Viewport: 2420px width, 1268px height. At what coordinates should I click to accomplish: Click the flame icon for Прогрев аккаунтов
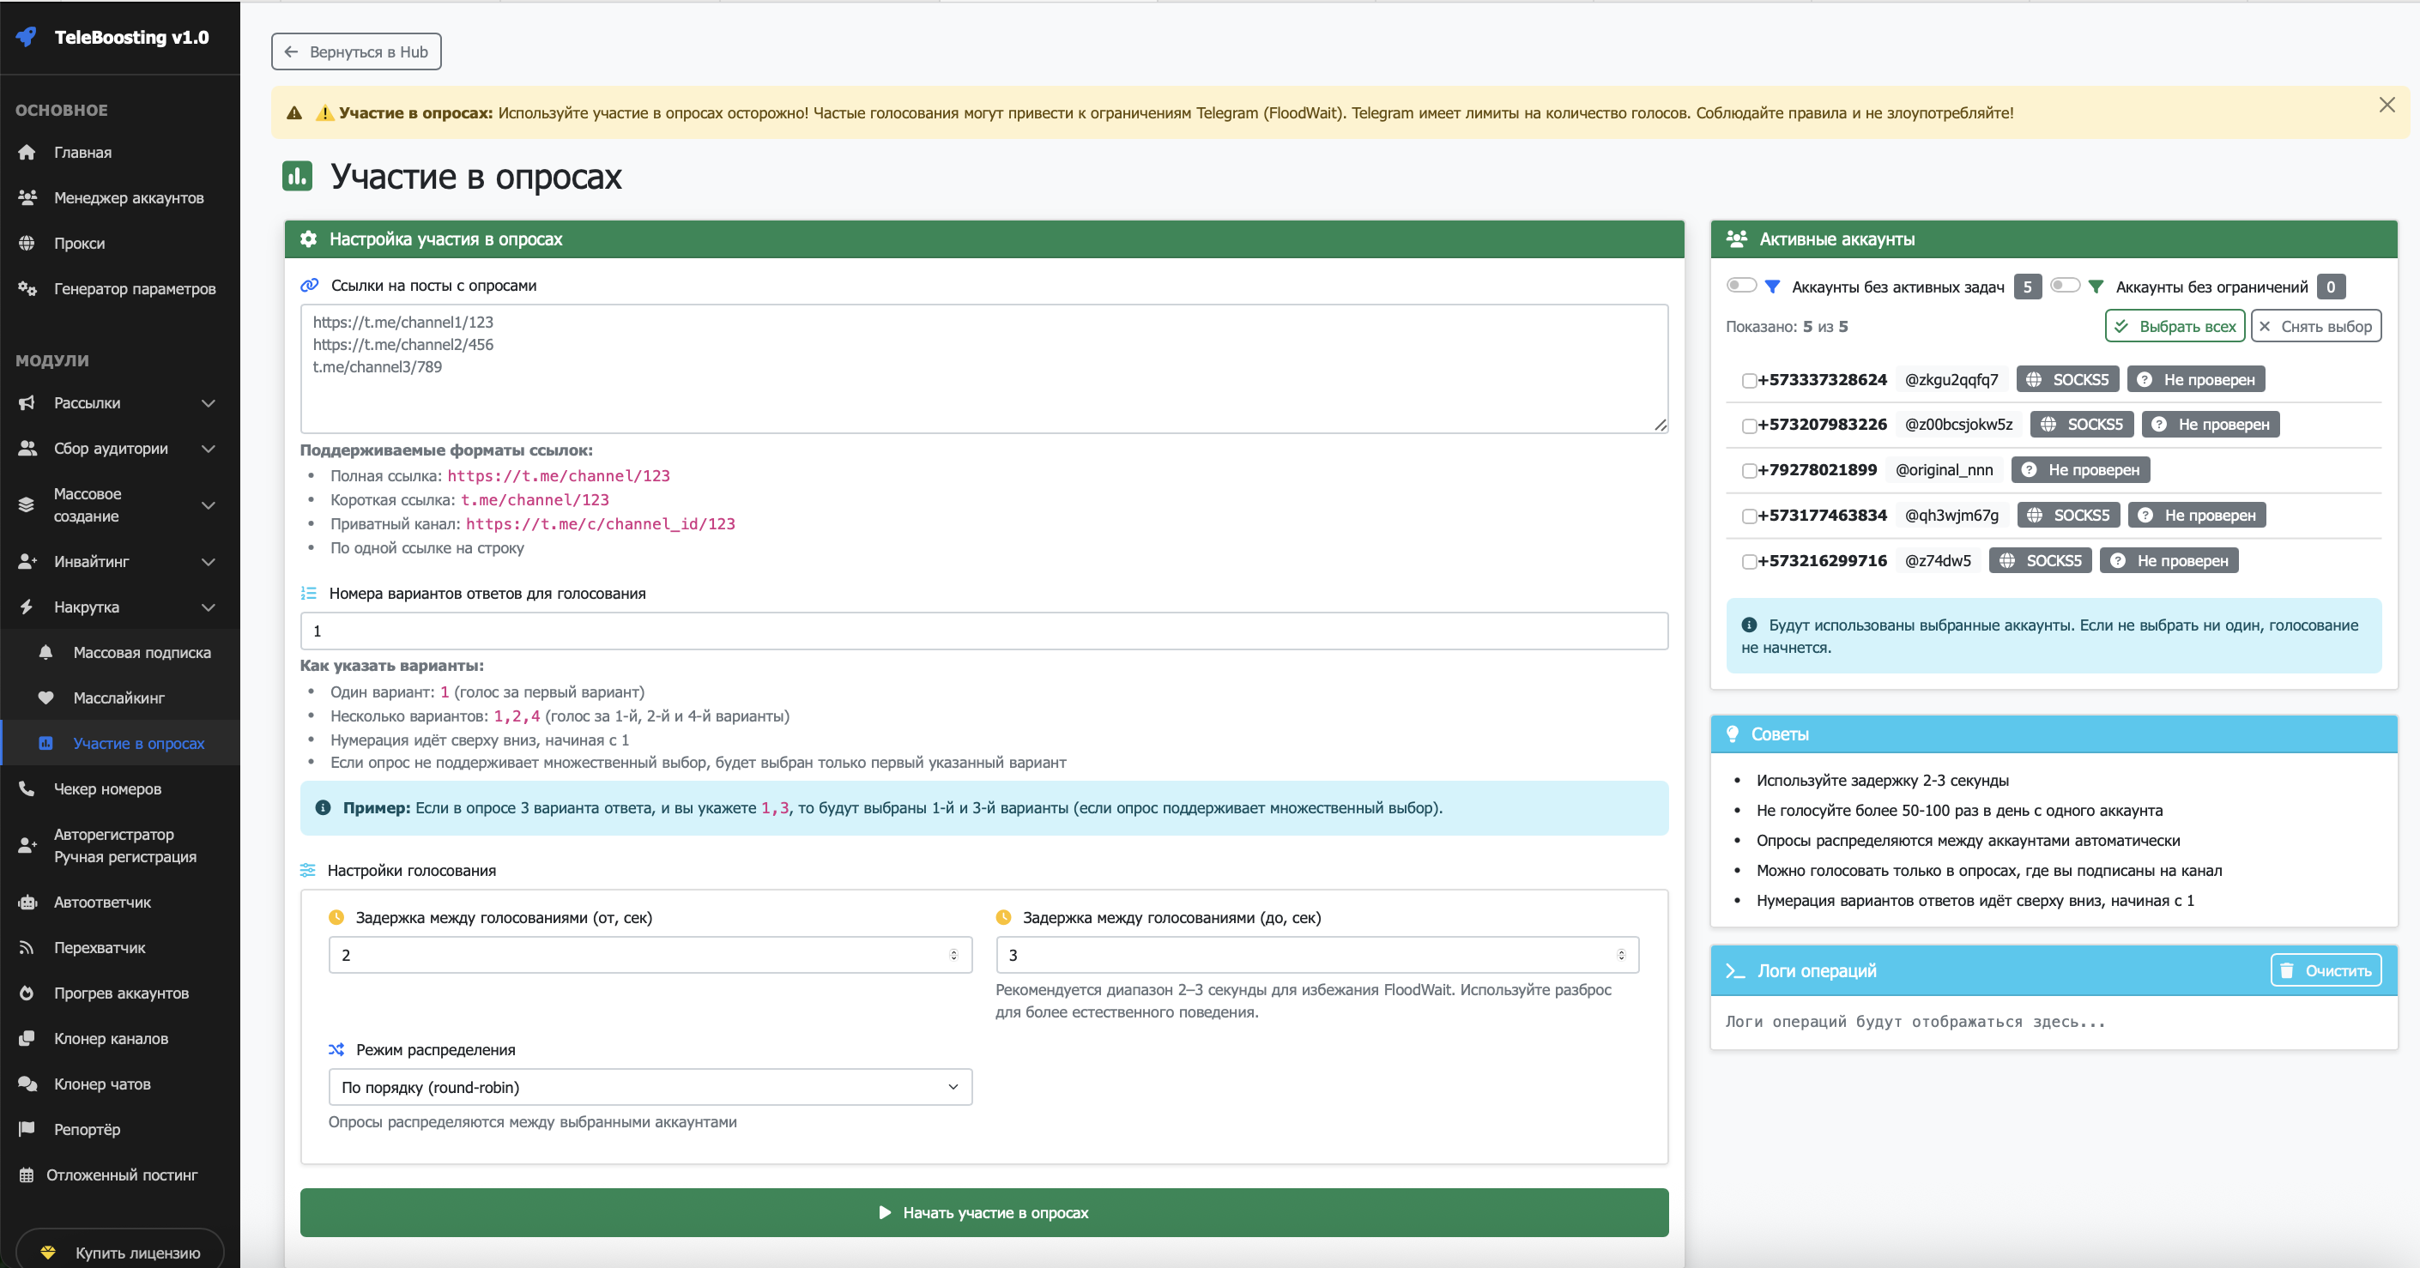pyautogui.click(x=27, y=993)
